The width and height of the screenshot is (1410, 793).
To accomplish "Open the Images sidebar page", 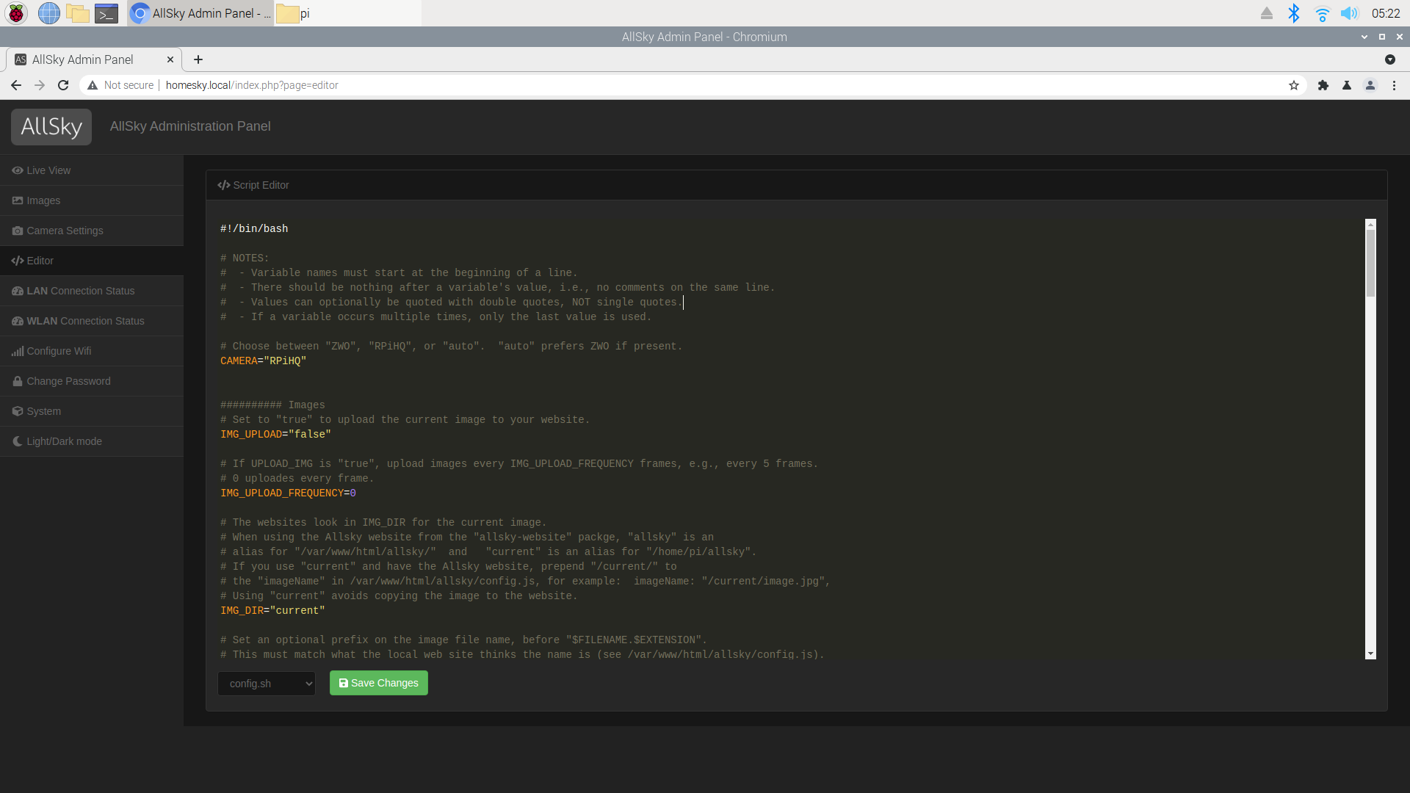I will click(92, 200).
